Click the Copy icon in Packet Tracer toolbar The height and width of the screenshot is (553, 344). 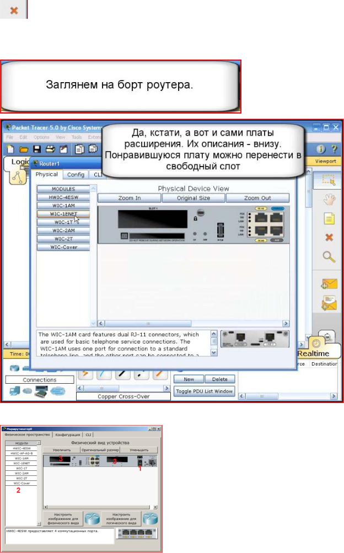[79, 149]
